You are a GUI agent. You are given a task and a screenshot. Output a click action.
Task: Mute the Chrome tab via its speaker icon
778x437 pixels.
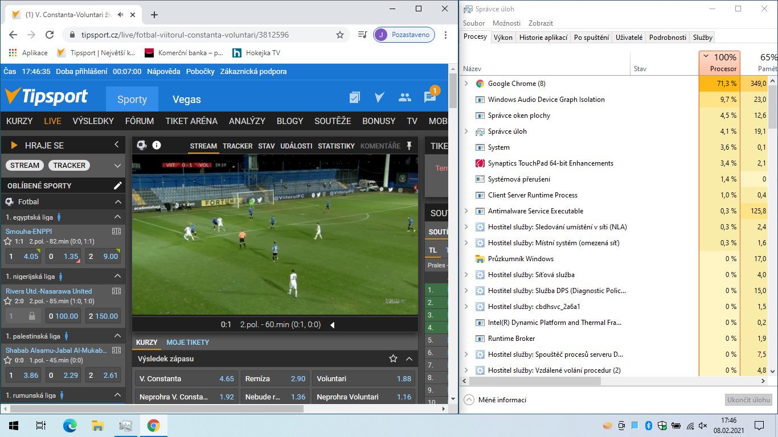[121, 14]
